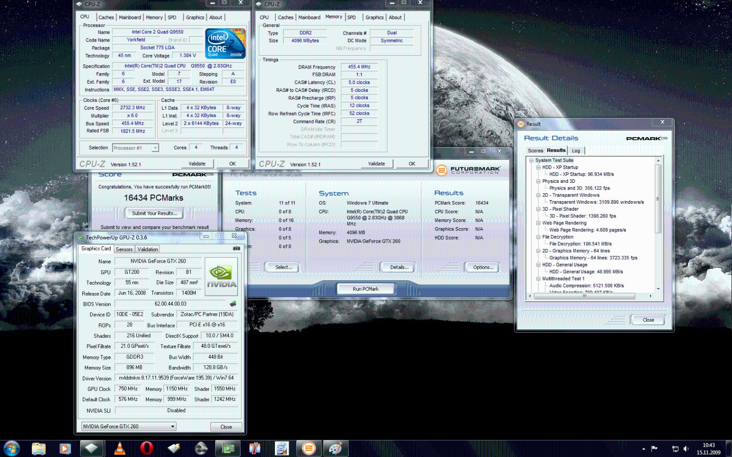Collapse the Physics and 3D node
This screenshot has width=732, height=457.
(x=538, y=181)
